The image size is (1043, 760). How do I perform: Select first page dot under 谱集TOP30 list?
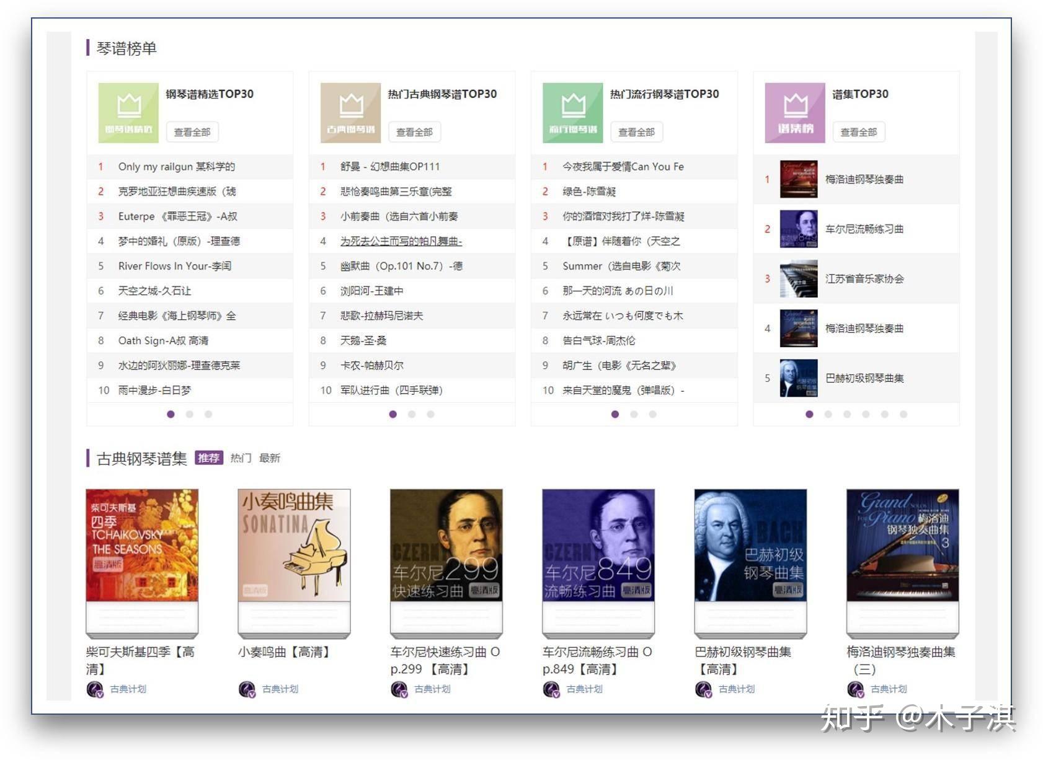[x=809, y=414]
